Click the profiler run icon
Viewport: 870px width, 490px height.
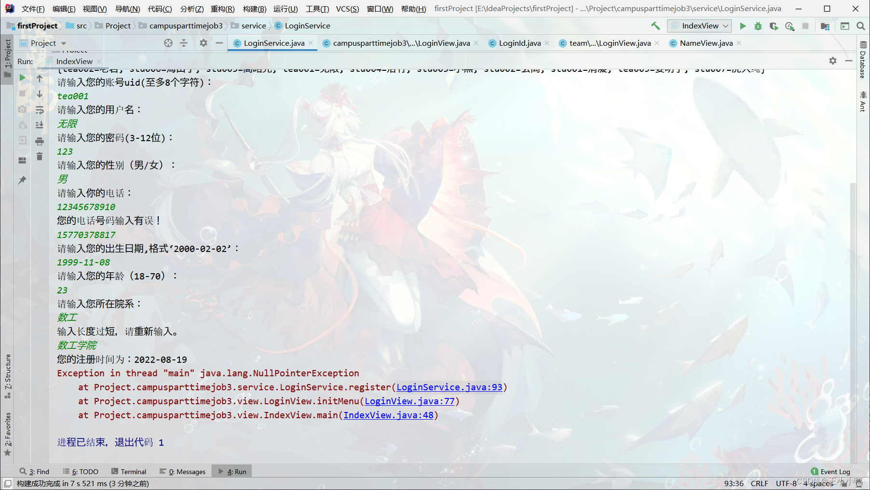(x=789, y=26)
